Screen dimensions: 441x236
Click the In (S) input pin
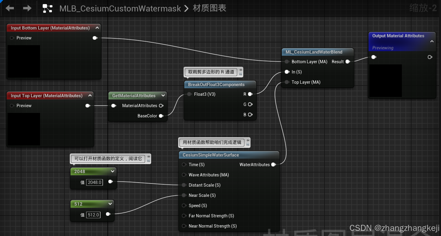(x=287, y=72)
